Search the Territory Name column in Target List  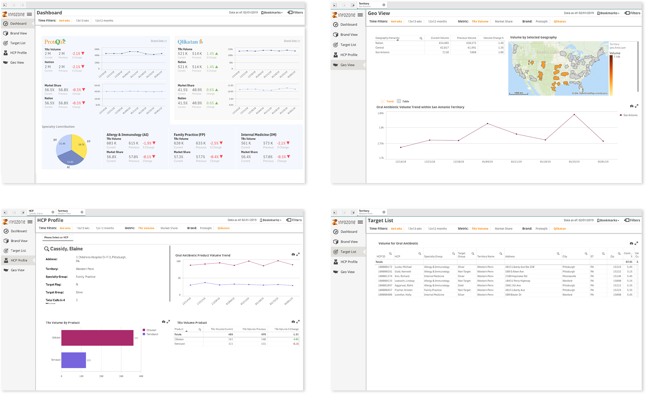[501, 254]
